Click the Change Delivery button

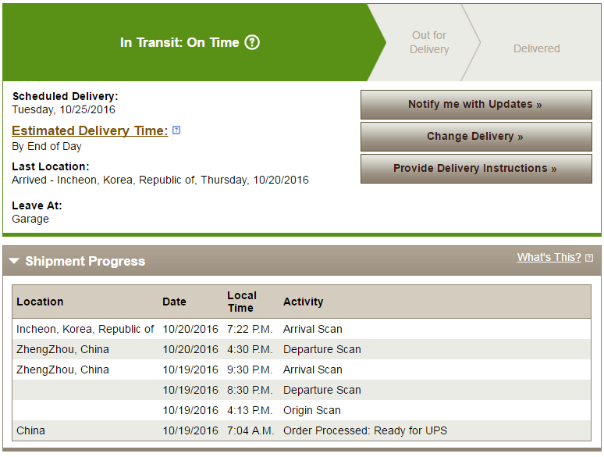pos(475,137)
